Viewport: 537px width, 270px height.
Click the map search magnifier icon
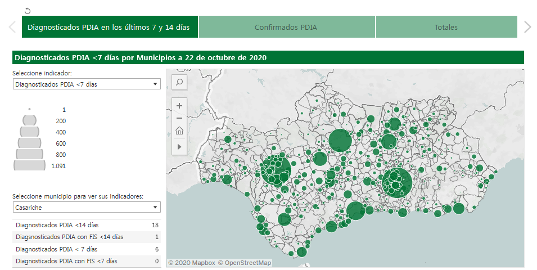tap(179, 82)
